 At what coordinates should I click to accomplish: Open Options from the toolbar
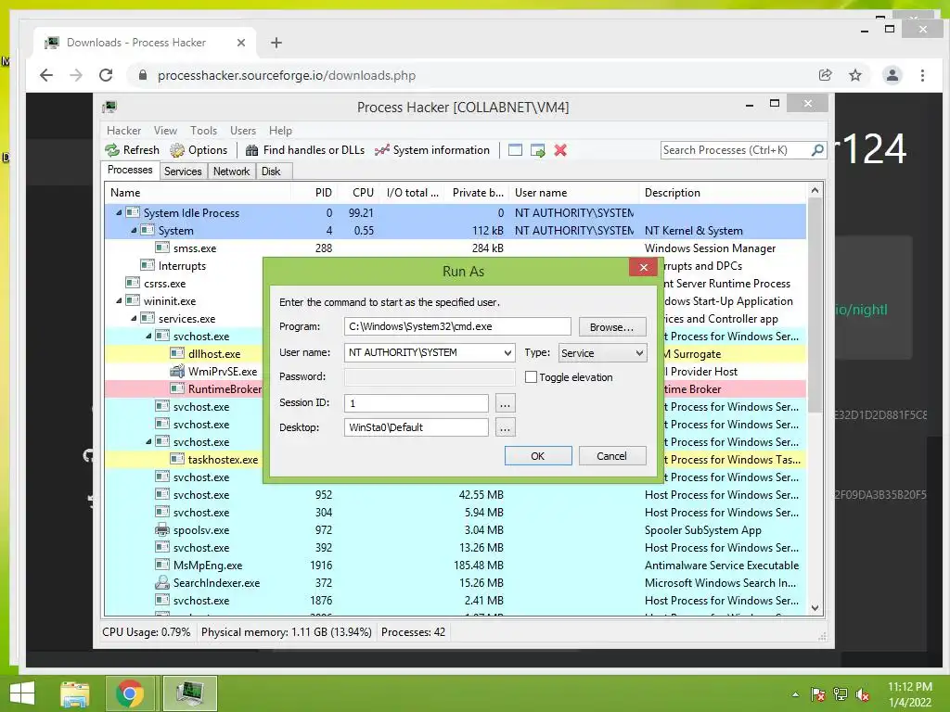click(199, 150)
